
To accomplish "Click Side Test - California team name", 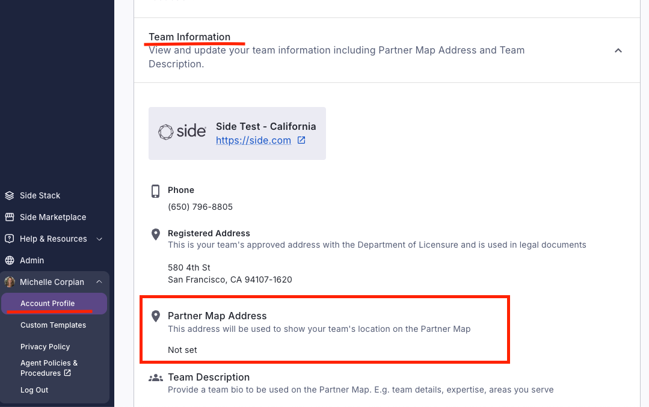I will tap(266, 126).
